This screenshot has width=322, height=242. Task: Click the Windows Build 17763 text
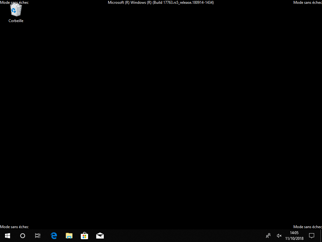[x=161, y=3]
